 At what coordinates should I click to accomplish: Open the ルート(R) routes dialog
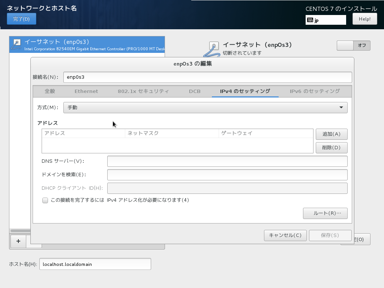(x=325, y=213)
